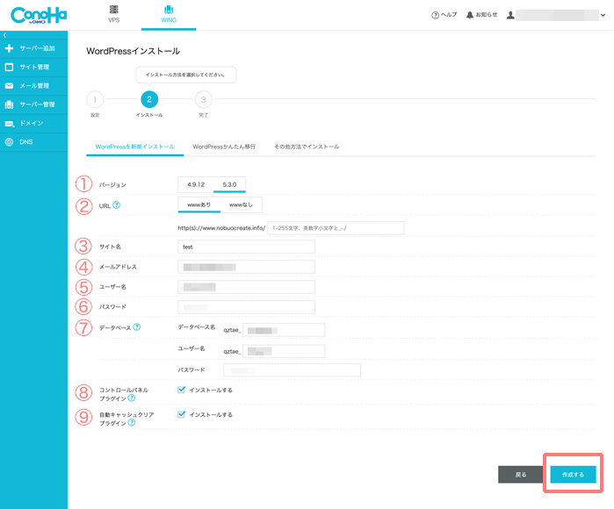Open サーバー追加 menu item

33,48
